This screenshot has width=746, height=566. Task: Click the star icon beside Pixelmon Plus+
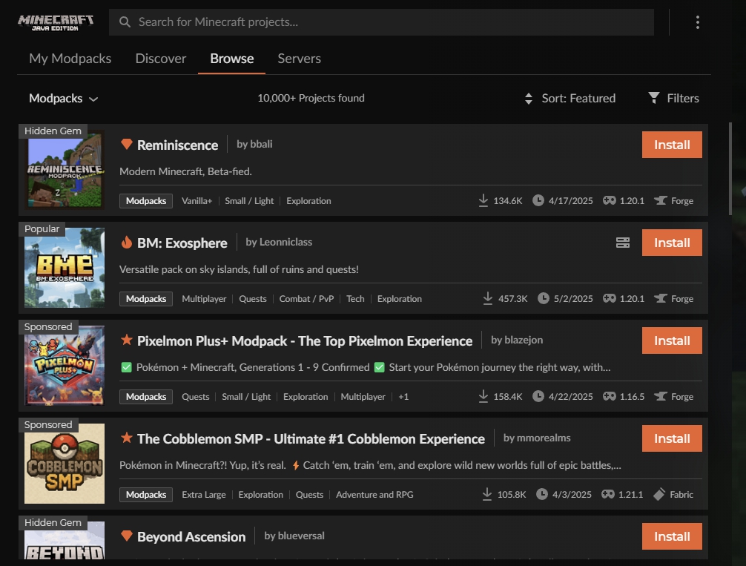[127, 340]
